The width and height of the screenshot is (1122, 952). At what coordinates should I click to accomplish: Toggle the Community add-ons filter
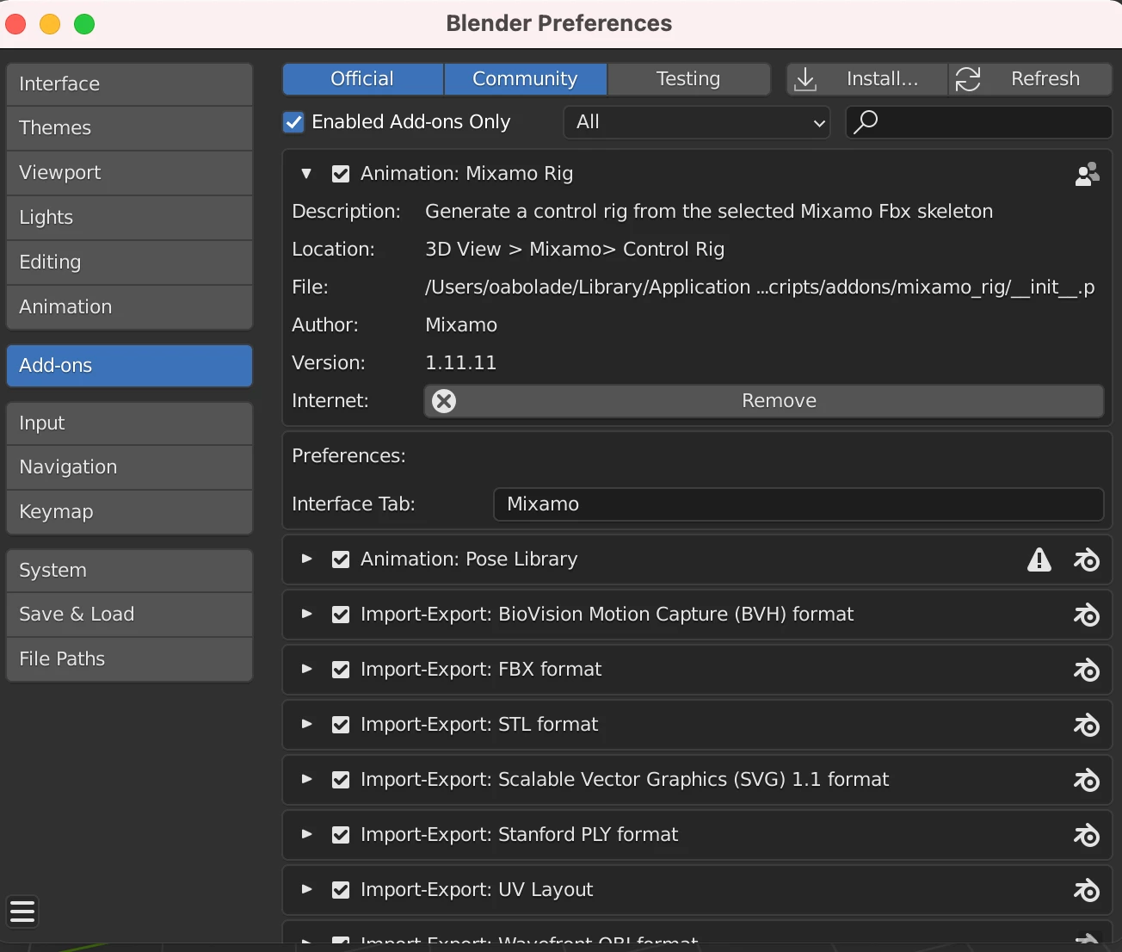(x=525, y=79)
